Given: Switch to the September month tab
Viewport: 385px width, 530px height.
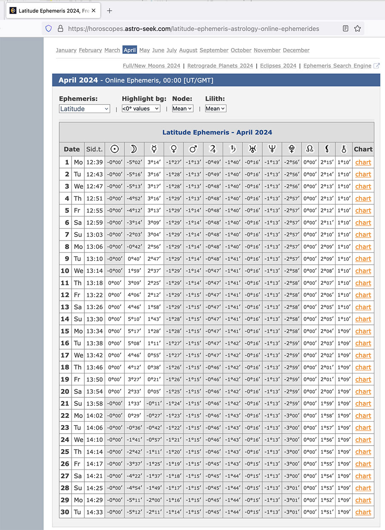Looking at the screenshot, I should click(x=214, y=50).
